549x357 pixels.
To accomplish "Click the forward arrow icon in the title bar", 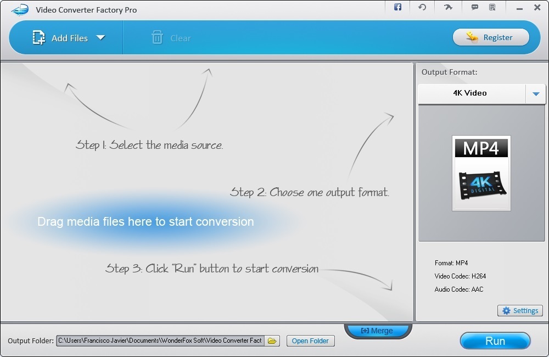I will point(448,8).
